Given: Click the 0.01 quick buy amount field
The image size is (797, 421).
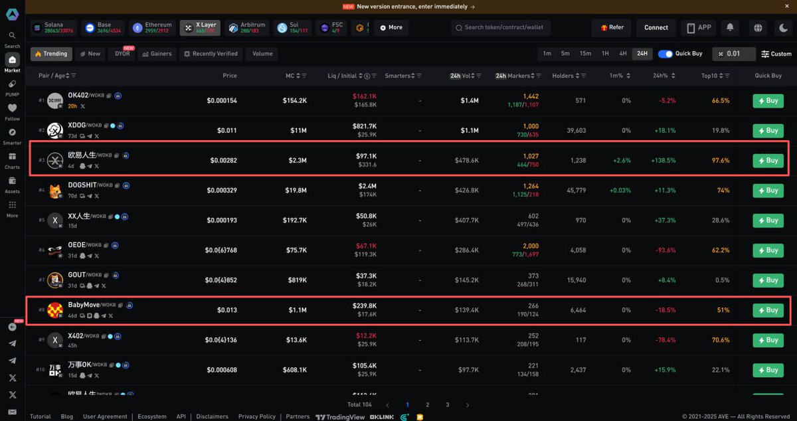Looking at the screenshot, I should [x=734, y=54].
